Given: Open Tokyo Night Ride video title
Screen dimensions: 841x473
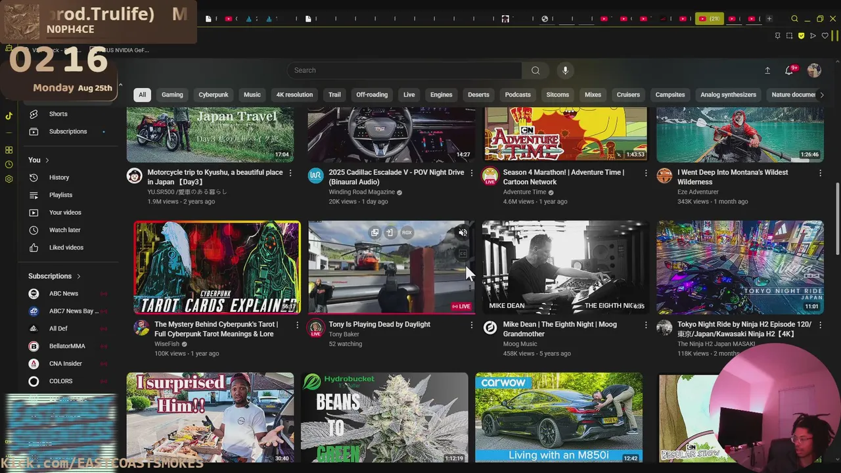Looking at the screenshot, I should coord(744,329).
